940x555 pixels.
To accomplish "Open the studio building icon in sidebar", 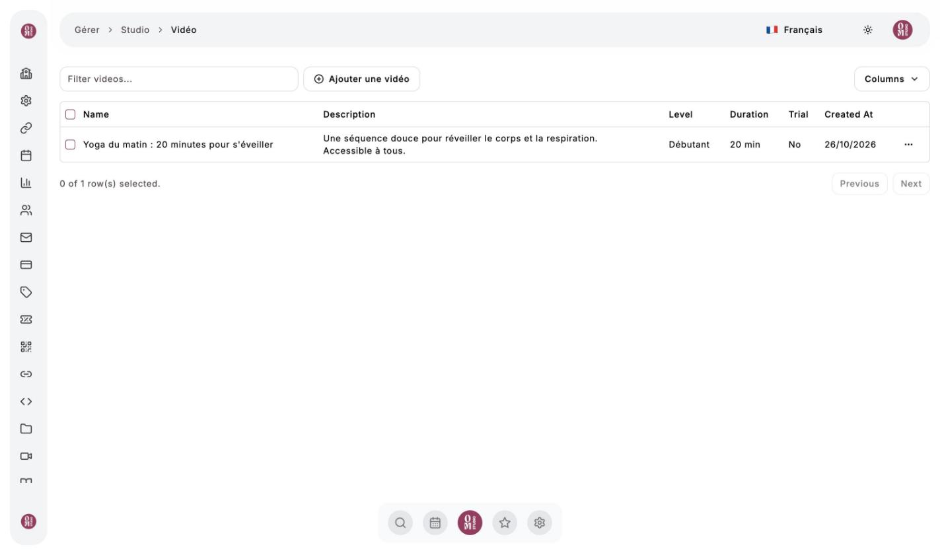I will click(x=26, y=73).
